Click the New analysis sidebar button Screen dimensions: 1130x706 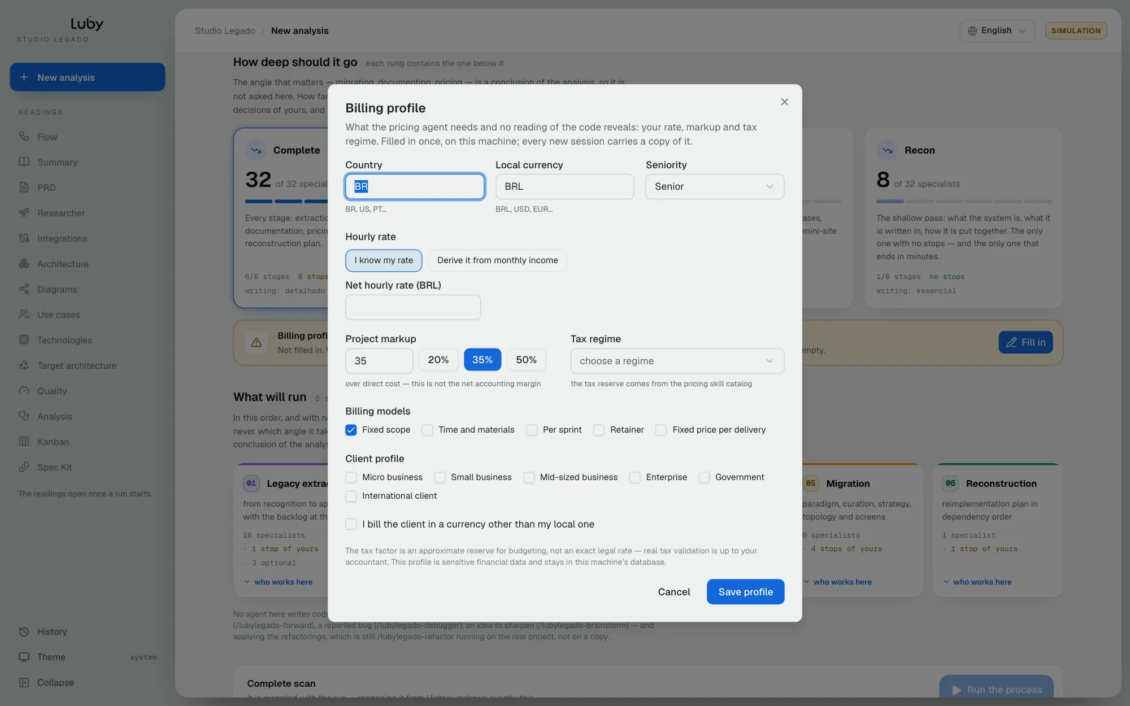(88, 77)
